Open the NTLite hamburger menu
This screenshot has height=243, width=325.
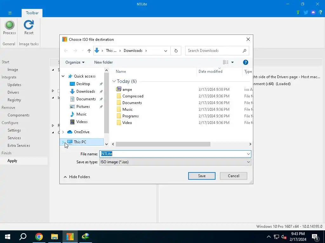10,13
